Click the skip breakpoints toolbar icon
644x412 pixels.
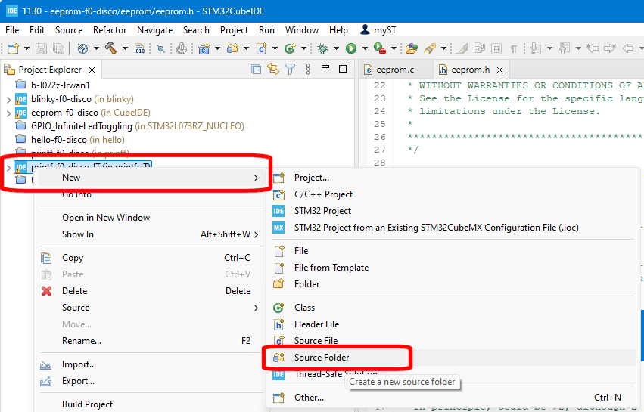pyautogui.click(x=161, y=48)
